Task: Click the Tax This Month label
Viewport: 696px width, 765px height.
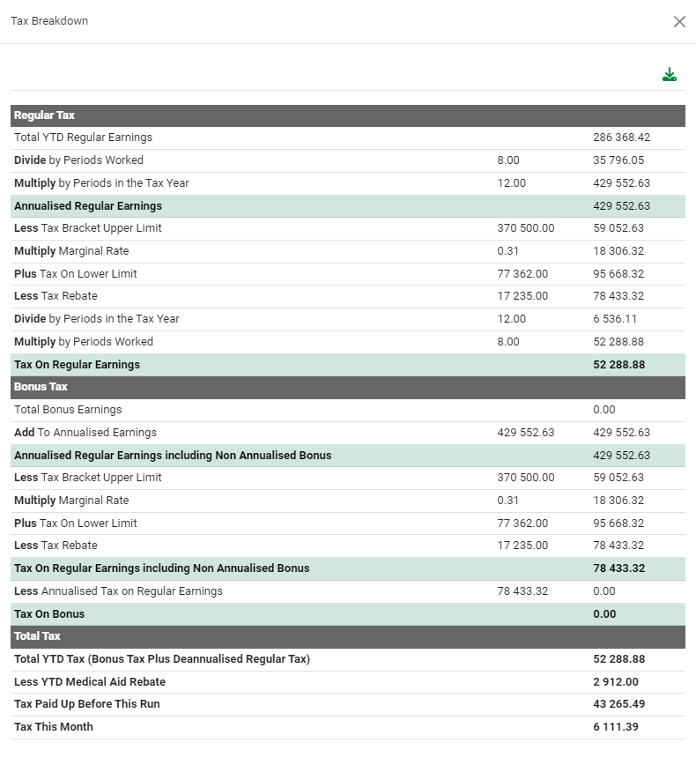Action: pos(53,727)
